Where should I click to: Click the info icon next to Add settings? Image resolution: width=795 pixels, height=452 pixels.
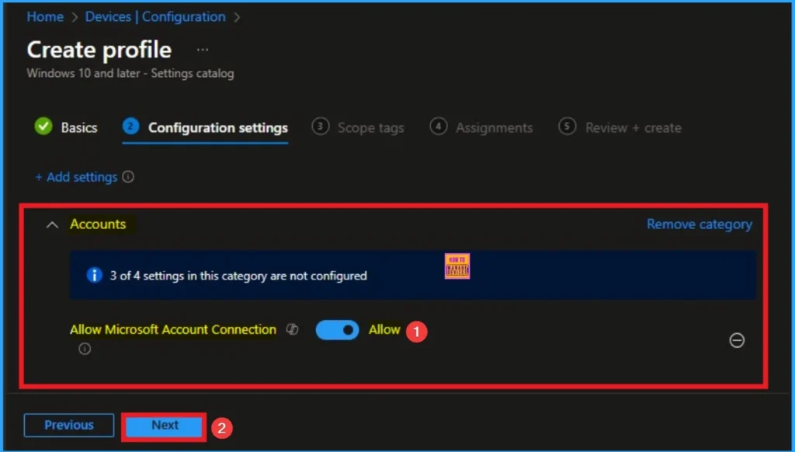pyautogui.click(x=129, y=177)
